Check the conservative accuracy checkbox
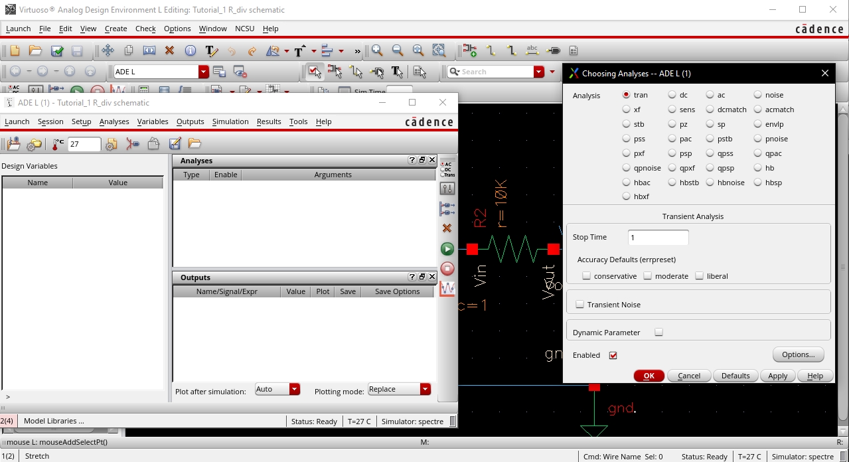 (x=586, y=276)
